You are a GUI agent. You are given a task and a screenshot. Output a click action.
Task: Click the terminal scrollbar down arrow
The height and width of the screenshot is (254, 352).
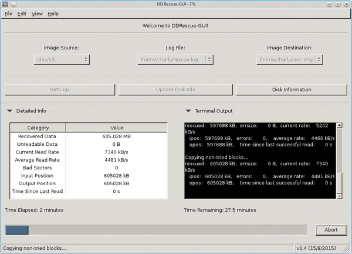point(339,196)
